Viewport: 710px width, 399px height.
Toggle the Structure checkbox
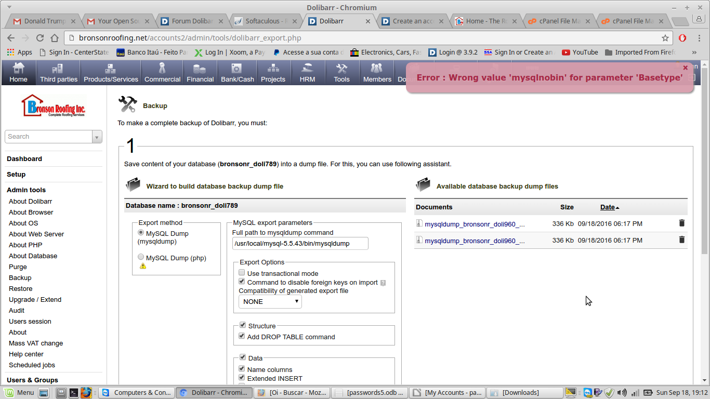(x=243, y=325)
